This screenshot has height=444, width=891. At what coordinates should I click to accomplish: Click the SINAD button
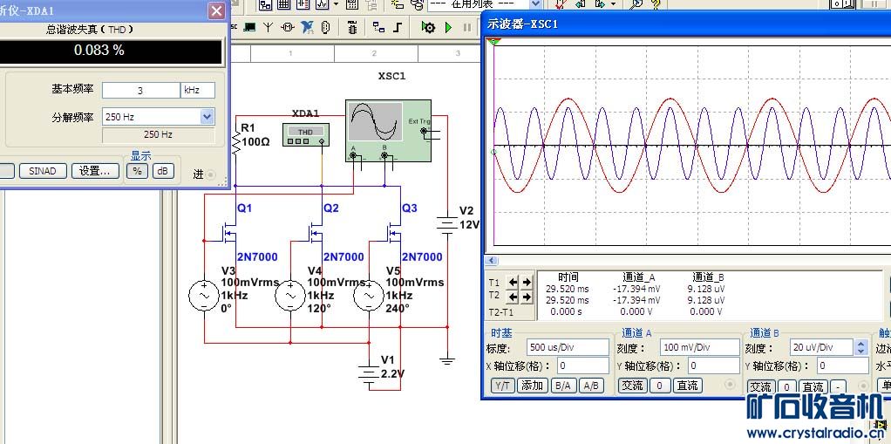coord(43,171)
